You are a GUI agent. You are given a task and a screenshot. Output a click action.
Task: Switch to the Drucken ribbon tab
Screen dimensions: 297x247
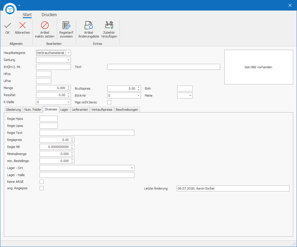click(x=49, y=15)
